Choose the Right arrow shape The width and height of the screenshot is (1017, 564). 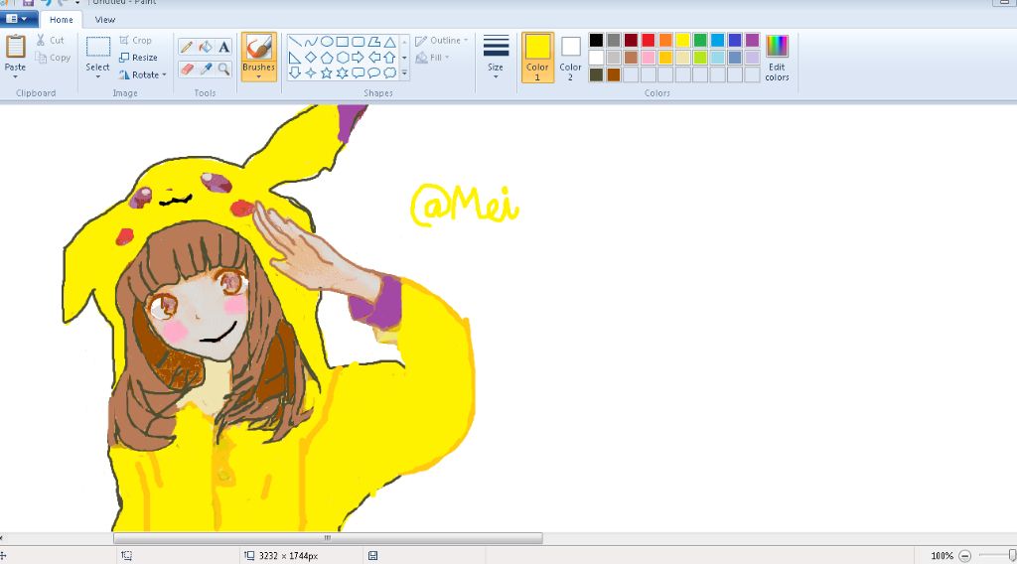coord(358,57)
